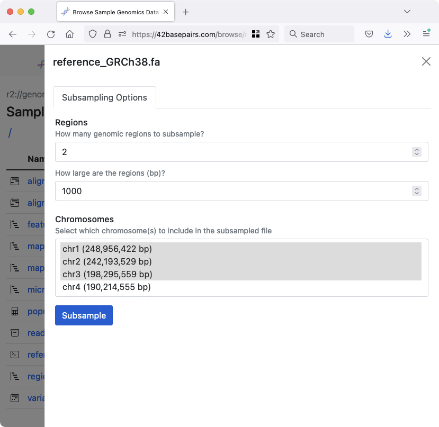Click the stepper on the regions count field

click(417, 151)
